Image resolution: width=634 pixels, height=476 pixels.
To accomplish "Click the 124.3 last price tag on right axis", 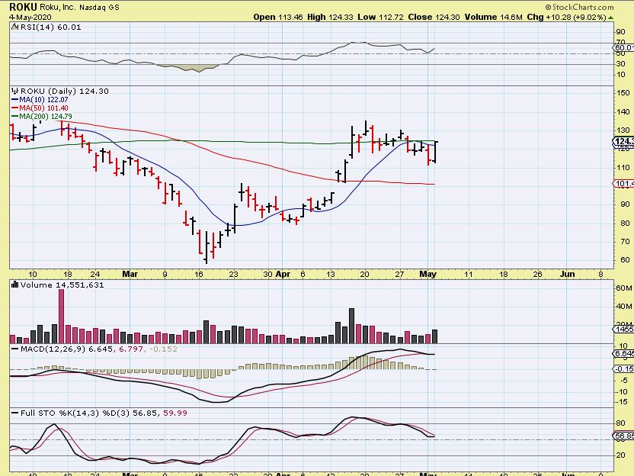I will click(x=623, y=141).
